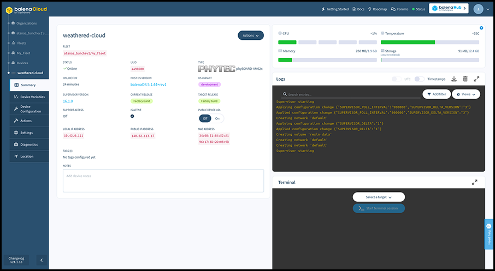
Task: Click MAC address 34:08:E1:84:52:A1
Action: coord(214,136)
